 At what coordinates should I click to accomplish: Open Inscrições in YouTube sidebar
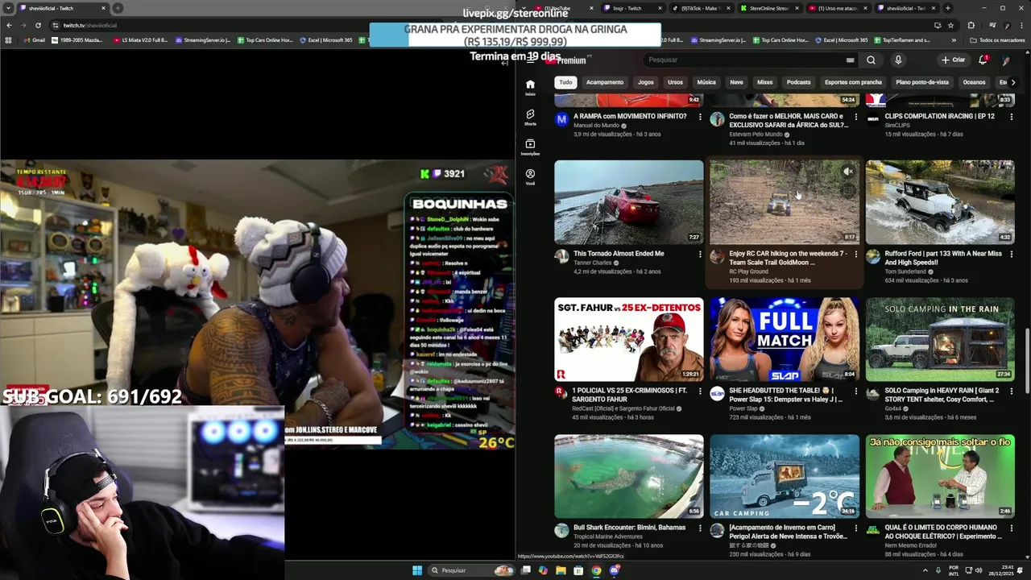(x=530, y=147)
